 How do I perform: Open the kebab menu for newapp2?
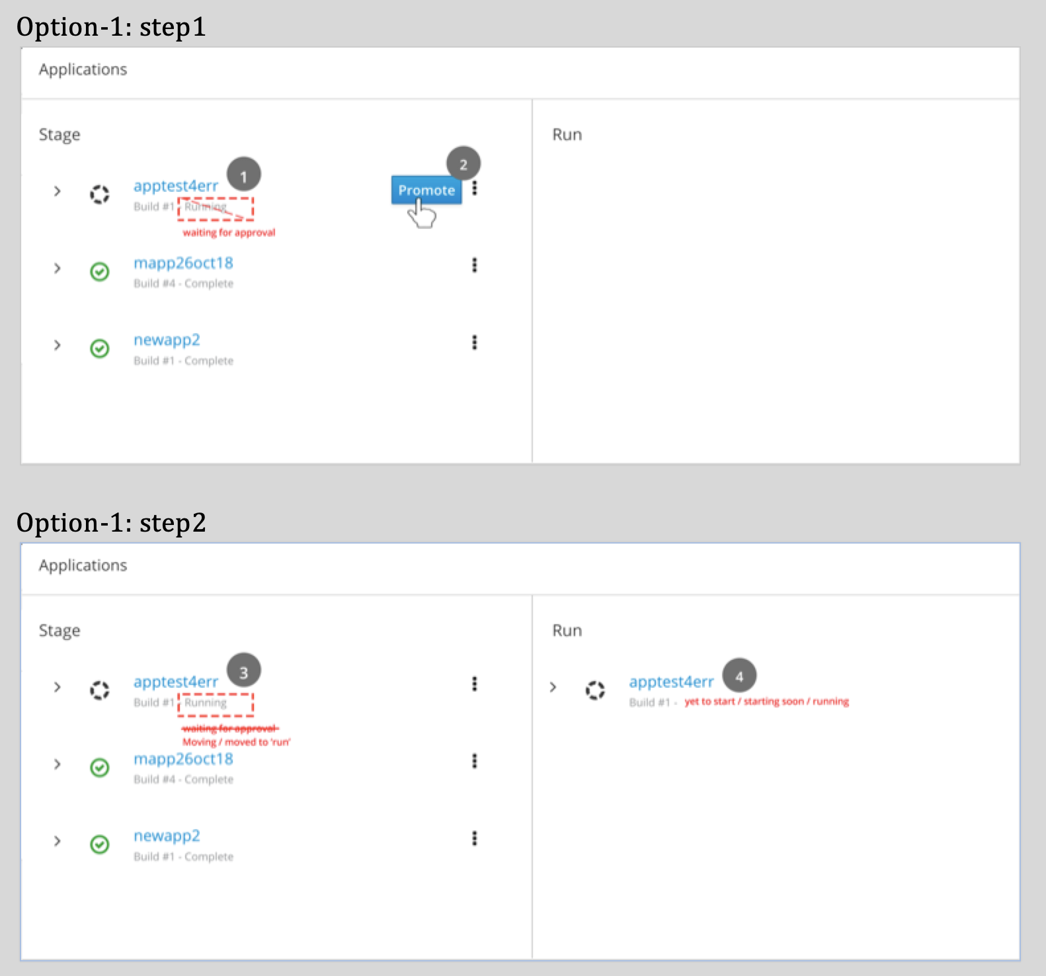coord(475,343)
